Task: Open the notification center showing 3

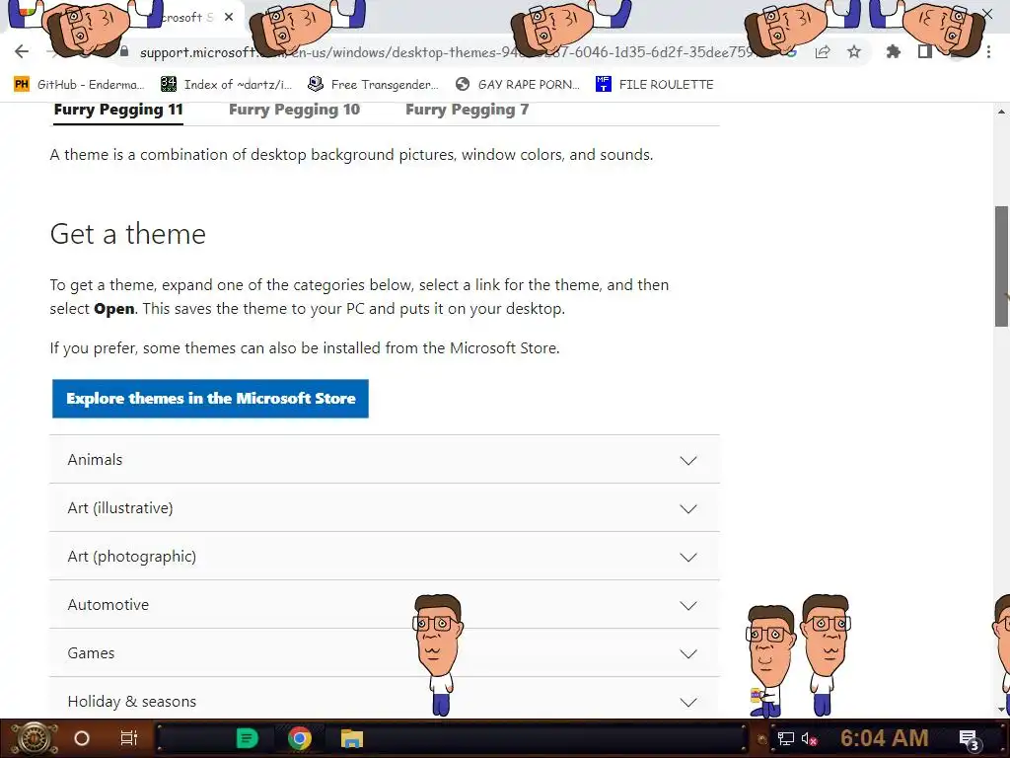Action: click(x=969, y=739)
